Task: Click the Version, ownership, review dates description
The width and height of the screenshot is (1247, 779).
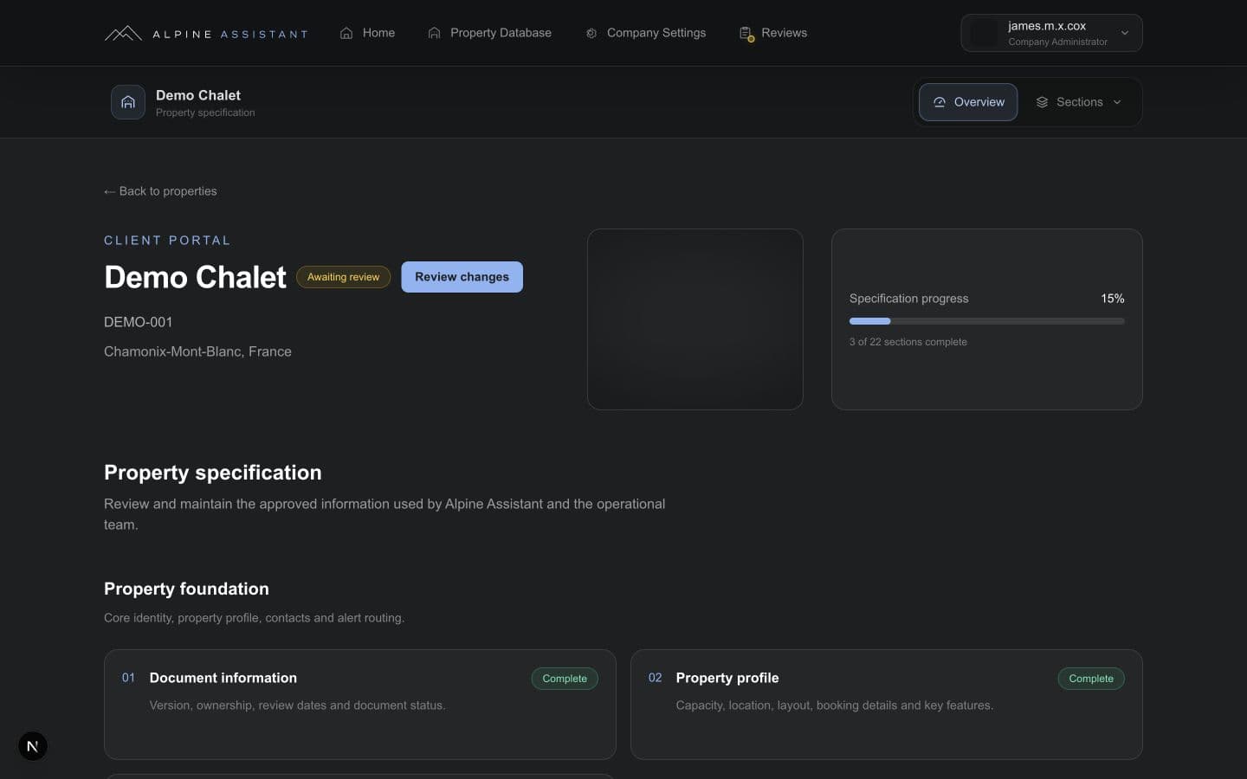Action: 297,705
